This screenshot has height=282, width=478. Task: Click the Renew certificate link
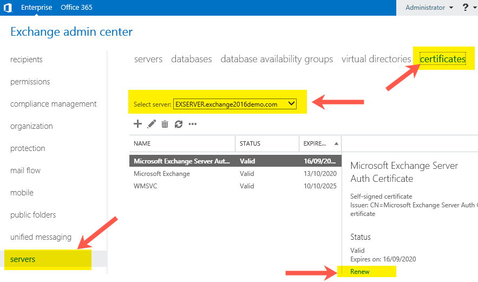pos(360,271)
